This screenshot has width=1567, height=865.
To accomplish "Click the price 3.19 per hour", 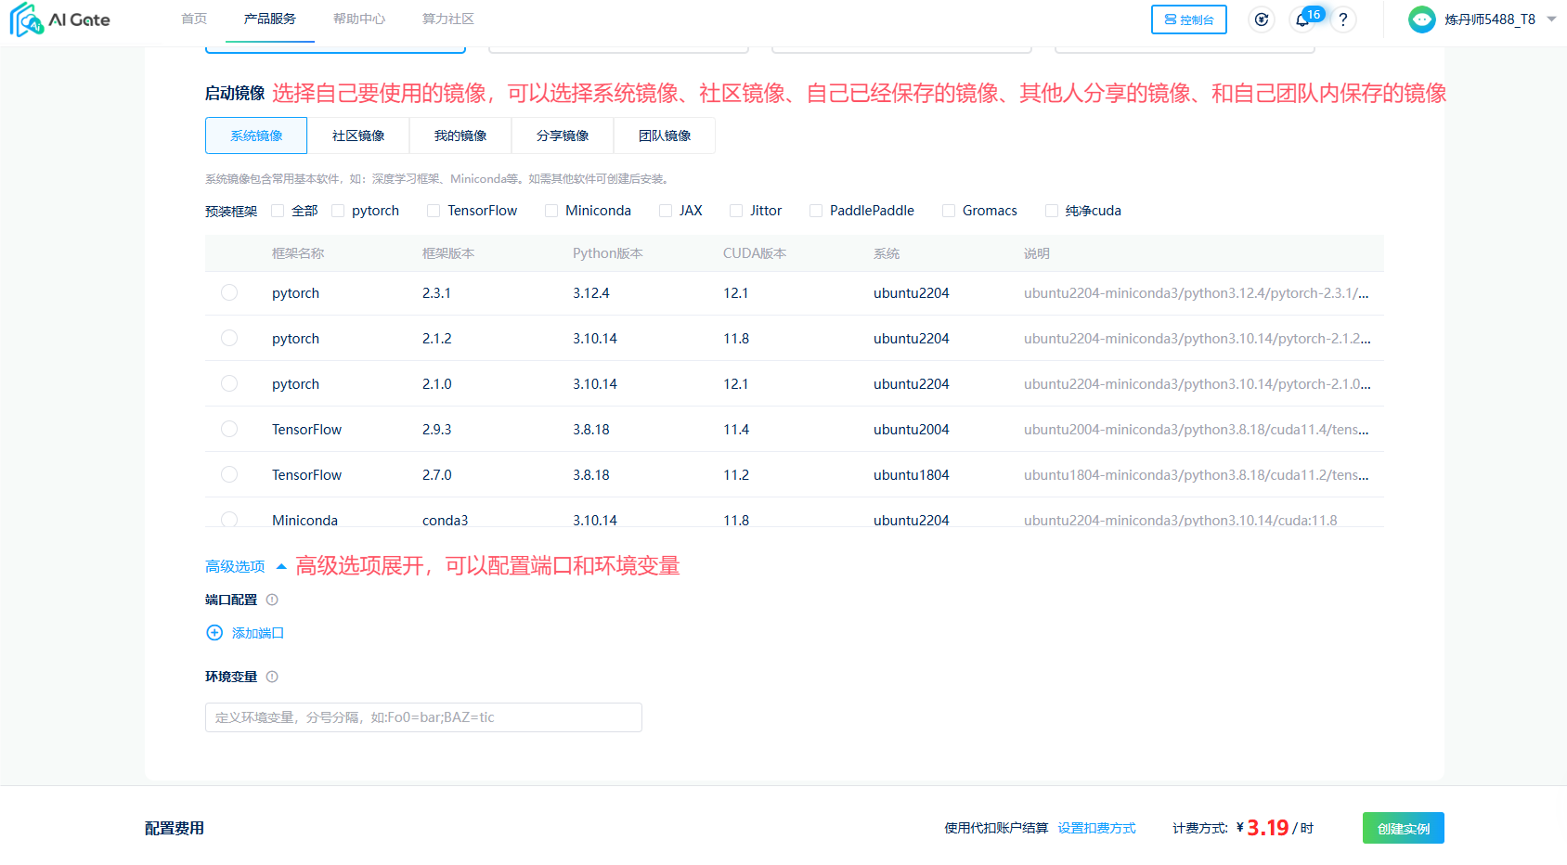I will coord(1267,828).
